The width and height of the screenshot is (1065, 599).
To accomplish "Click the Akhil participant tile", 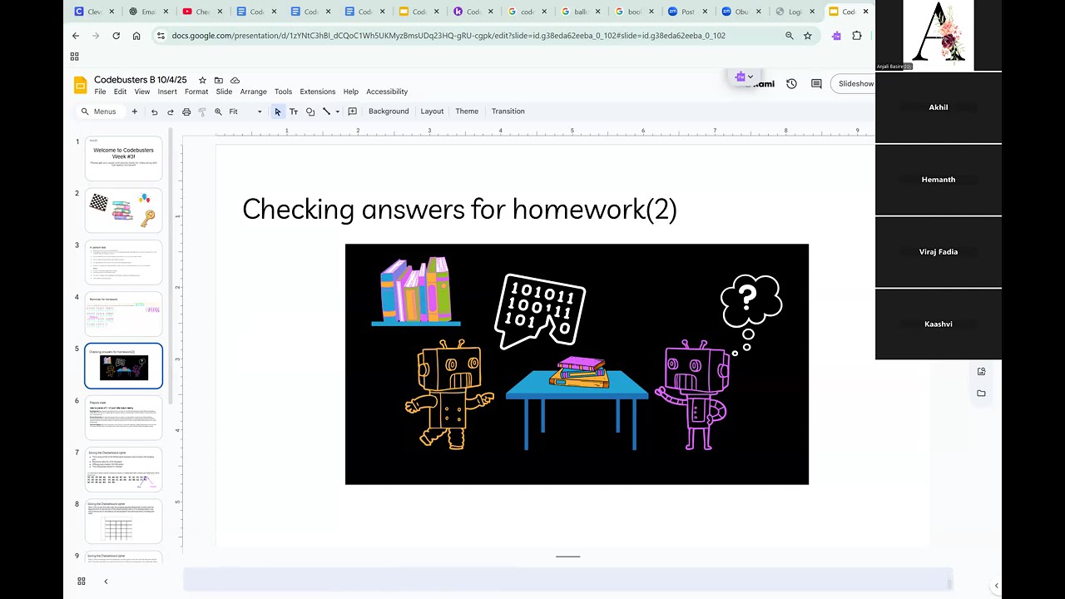I will [x=938, y=107].
